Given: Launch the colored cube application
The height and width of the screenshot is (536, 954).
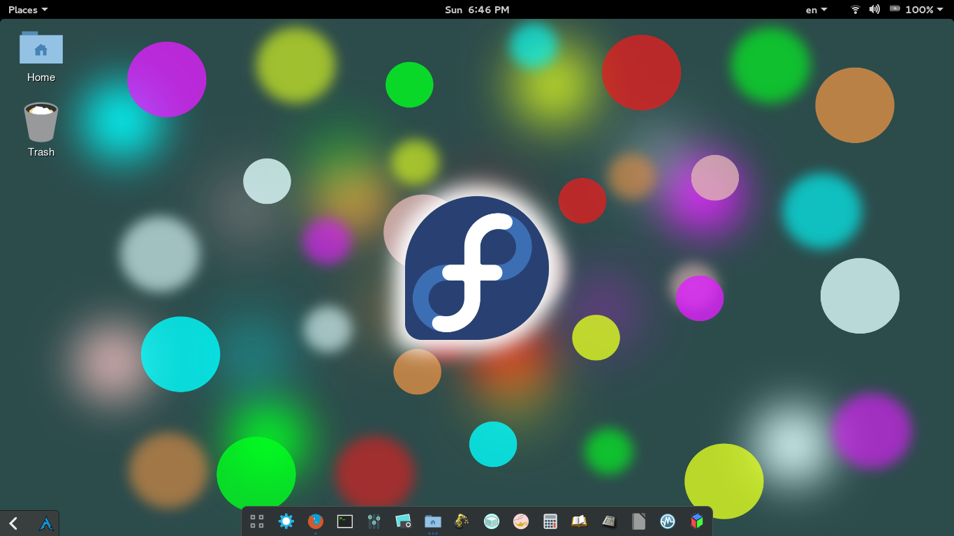Looking at the screenshot, I should coord(697,521).
